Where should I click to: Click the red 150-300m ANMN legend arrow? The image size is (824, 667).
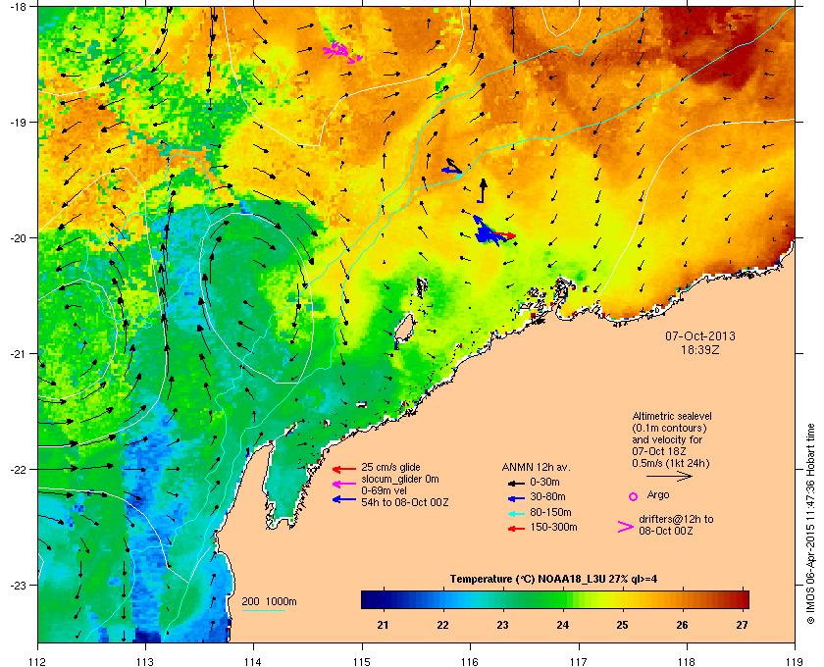pyautogui.click(x=517, y=529)
